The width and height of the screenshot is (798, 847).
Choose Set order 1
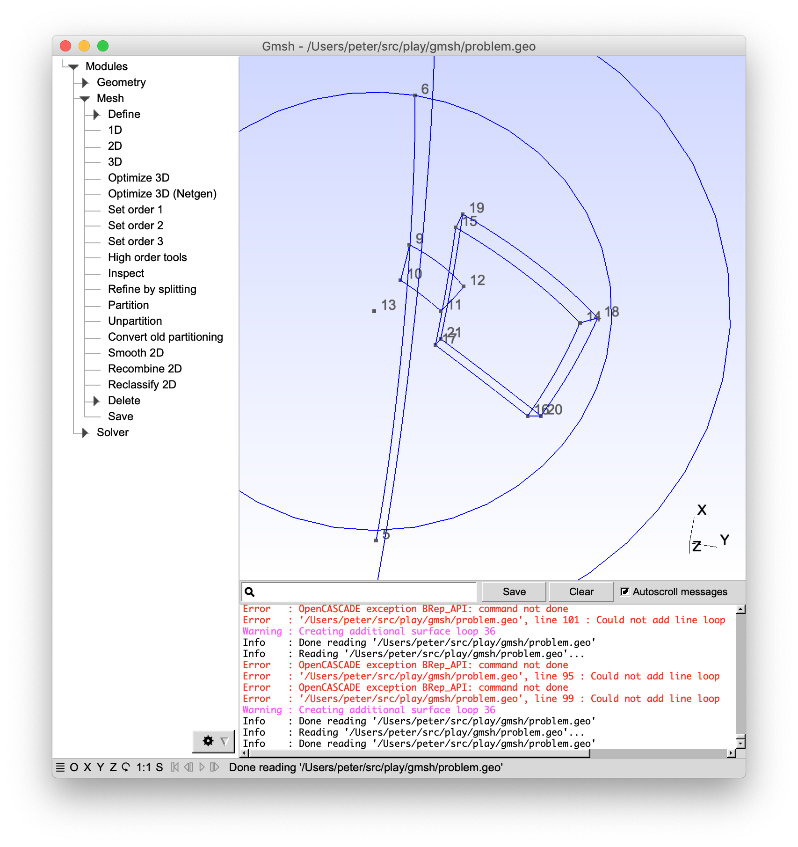[135, 210]
